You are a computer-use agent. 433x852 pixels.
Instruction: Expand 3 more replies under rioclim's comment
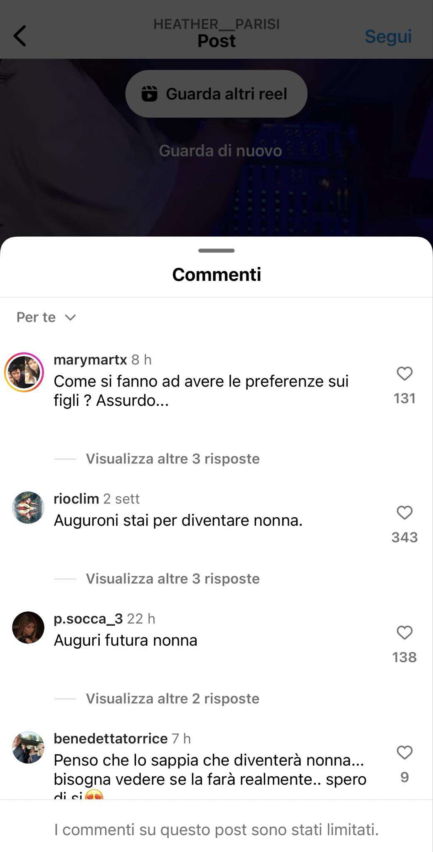click(172, 578)
